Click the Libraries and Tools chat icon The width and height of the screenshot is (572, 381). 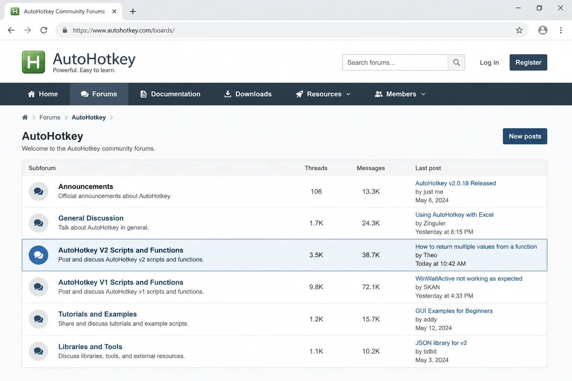click(x=38, y=351)
